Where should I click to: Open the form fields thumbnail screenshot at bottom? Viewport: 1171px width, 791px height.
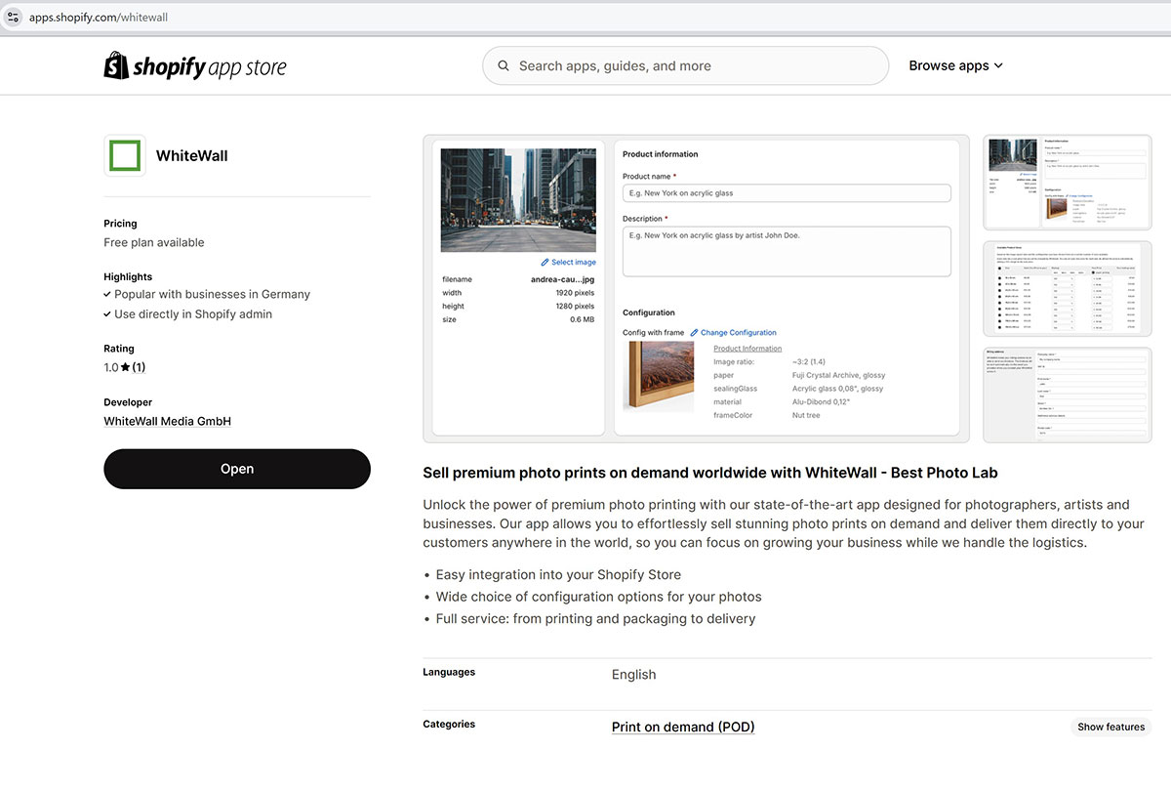coord(1068,395)
